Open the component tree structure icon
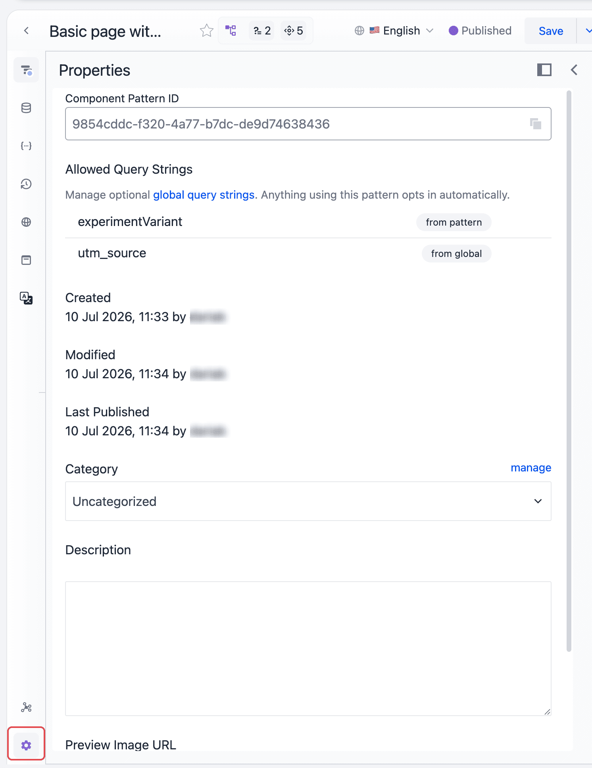Screen dimensions: 592x768 coord(231,31)
